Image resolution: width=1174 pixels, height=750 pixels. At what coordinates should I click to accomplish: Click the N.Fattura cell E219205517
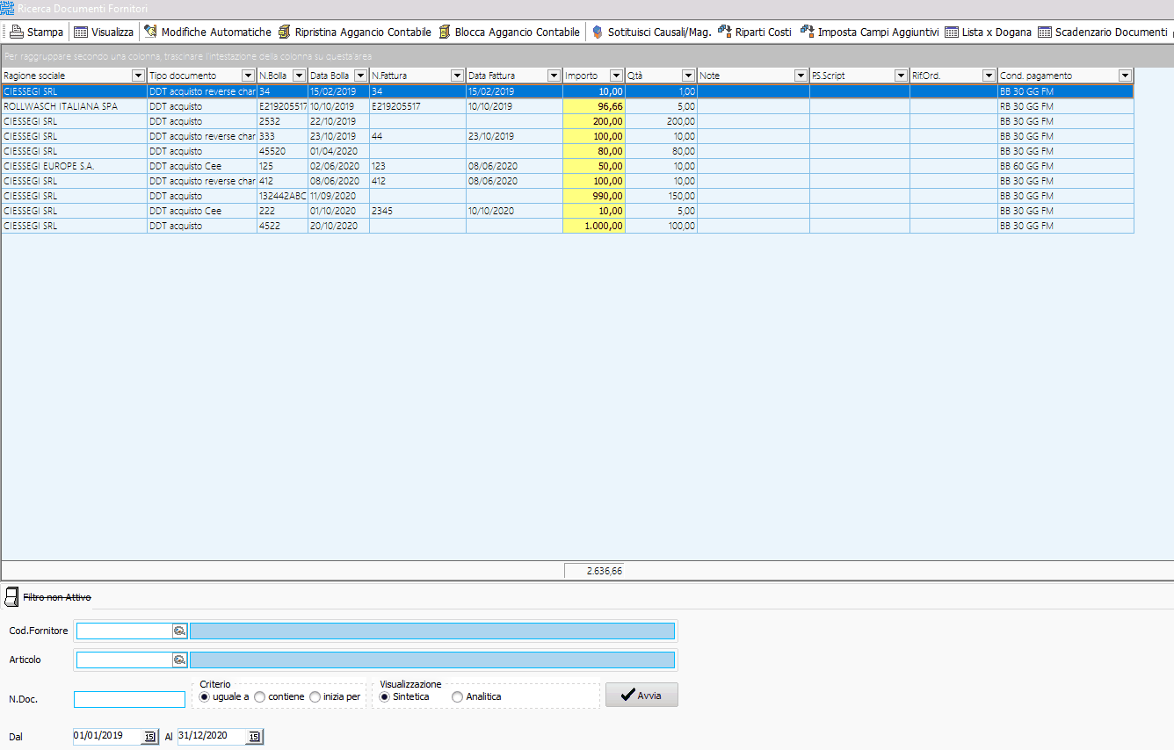click(417, 106)
